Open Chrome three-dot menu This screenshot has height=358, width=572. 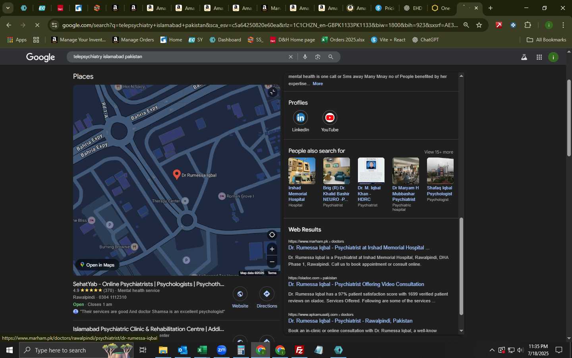click(x=563, y=25)
